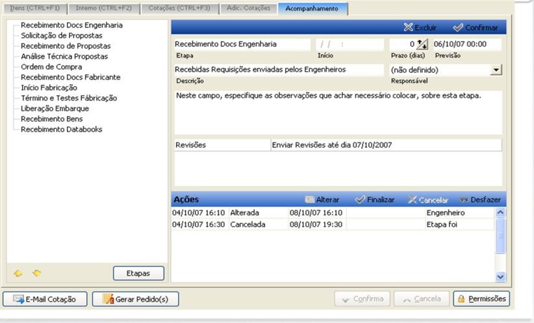Select the Liberação Embarque stage
Viewport: 534px width, 323px height.
point(55,108)
